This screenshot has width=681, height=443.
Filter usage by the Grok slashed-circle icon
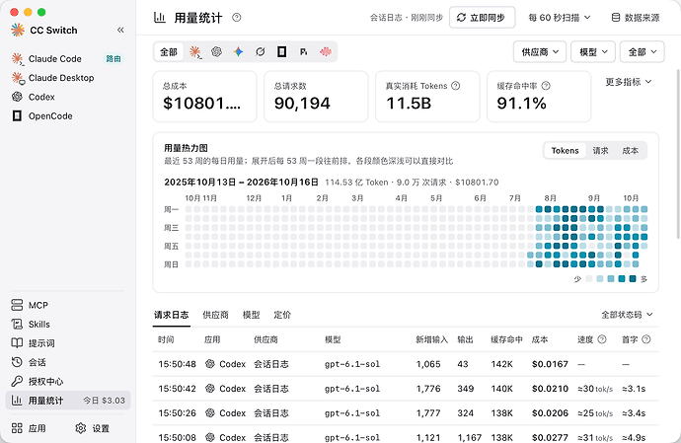pyautogui.click(x=261, y=52)
